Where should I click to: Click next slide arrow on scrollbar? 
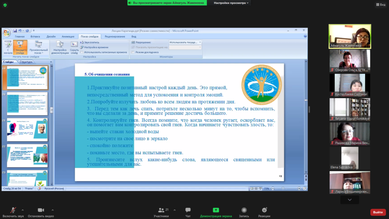click(306, 179)
